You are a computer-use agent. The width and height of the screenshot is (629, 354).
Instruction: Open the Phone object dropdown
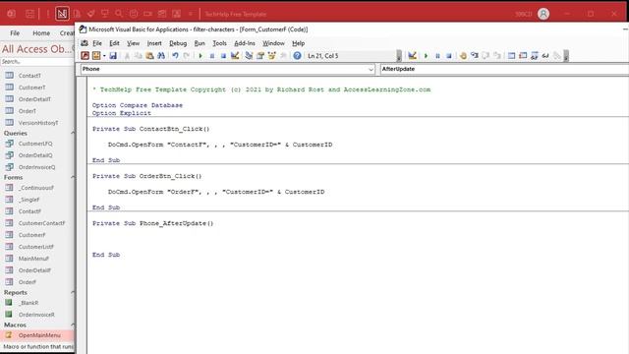point(371,69)
